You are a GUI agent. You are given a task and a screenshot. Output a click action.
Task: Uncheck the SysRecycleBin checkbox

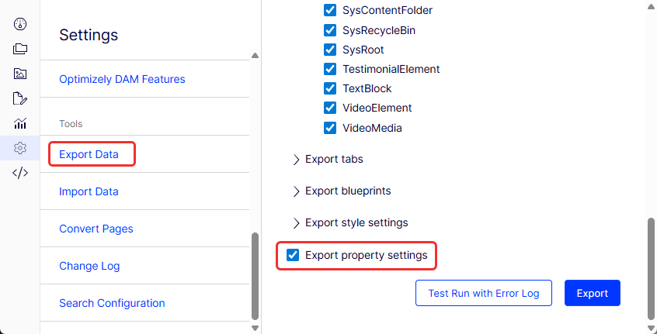(x=330, y=30)
